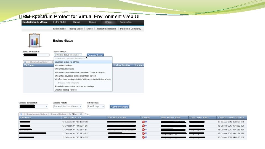Go to Datacenter Occupancy sub-tab
Screen dimensions: 265x149
click(x=131, y=29)
